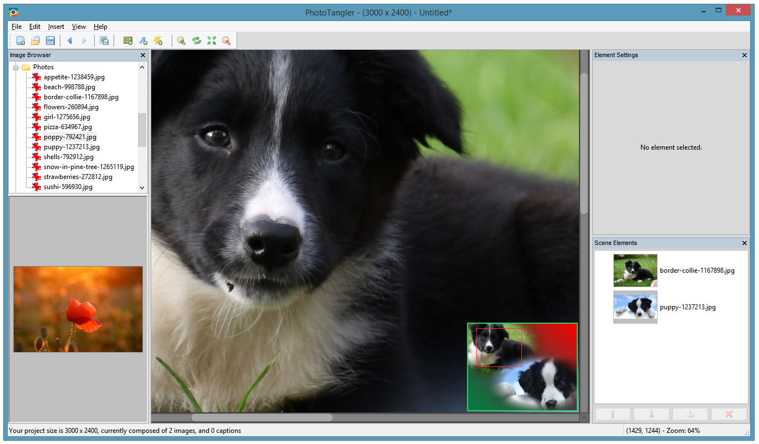Open the Insert menu
The image size is (759, 444).
[56, 26]
